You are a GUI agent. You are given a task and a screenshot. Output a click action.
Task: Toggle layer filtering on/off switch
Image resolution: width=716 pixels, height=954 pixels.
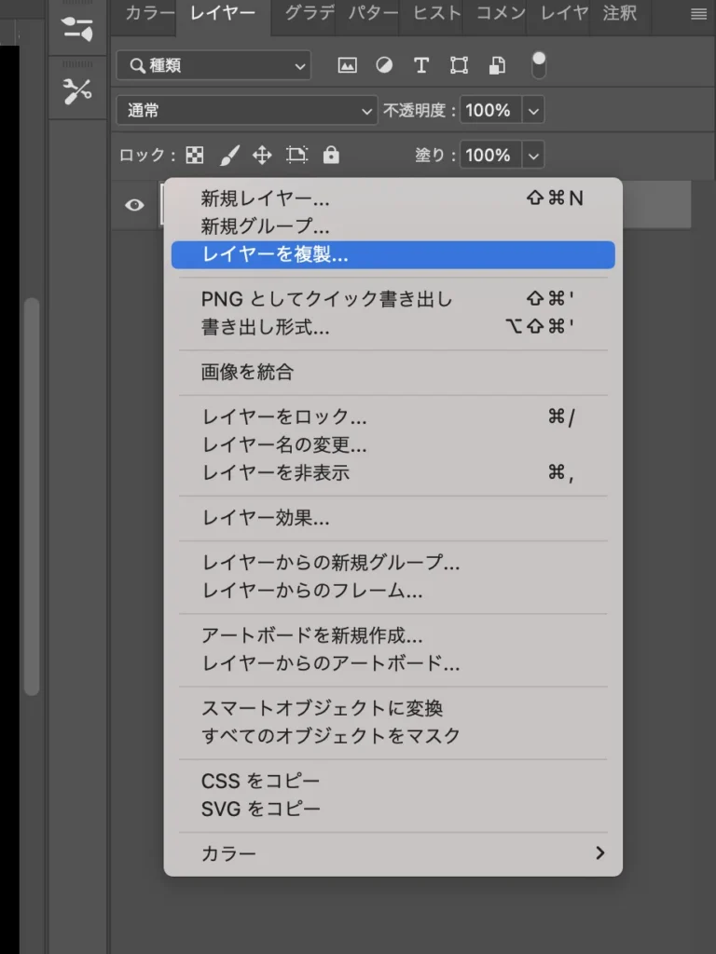pyautogui.click(x=539, y=64)
